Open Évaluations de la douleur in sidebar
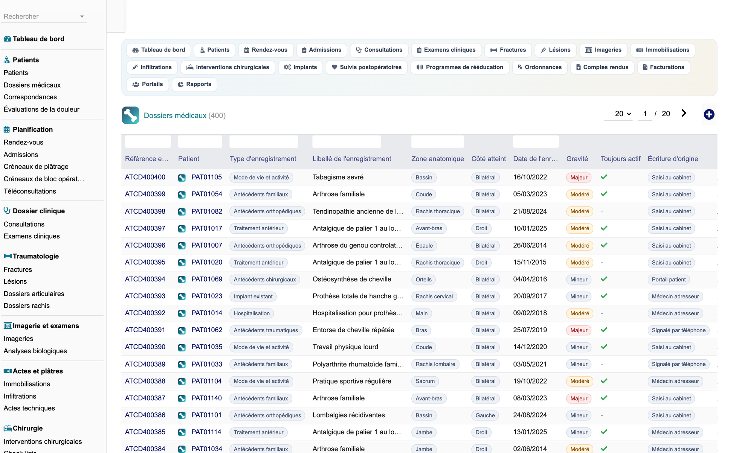This screenshot has width=733, height=453. [41, 109]
